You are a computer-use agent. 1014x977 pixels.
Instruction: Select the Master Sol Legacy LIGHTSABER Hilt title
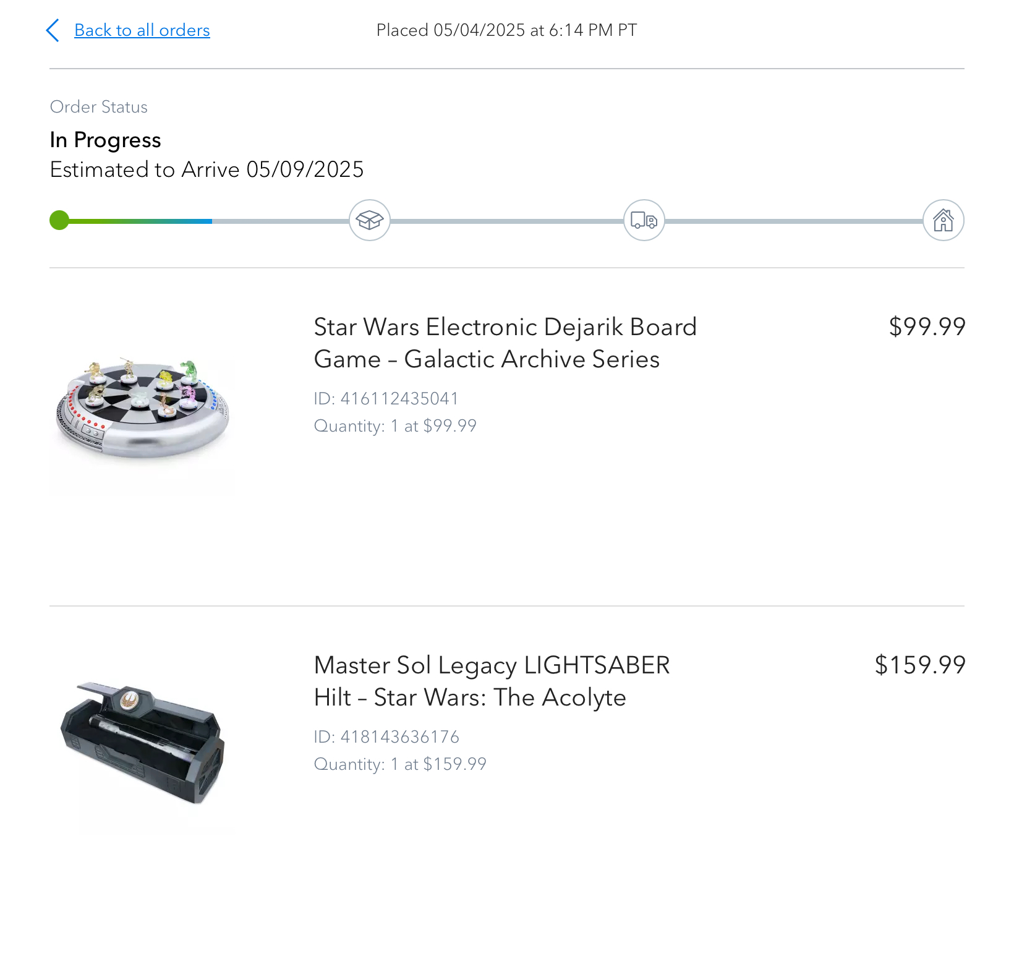[x=492, y=681]
